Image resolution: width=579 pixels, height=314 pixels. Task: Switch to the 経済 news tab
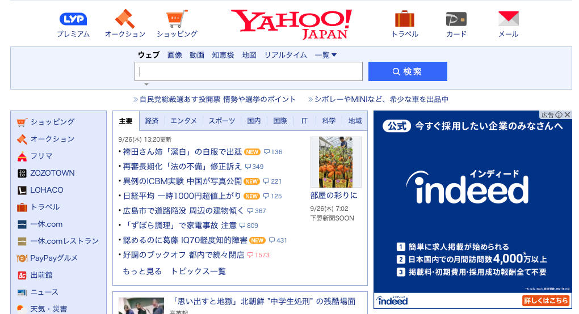152,121
